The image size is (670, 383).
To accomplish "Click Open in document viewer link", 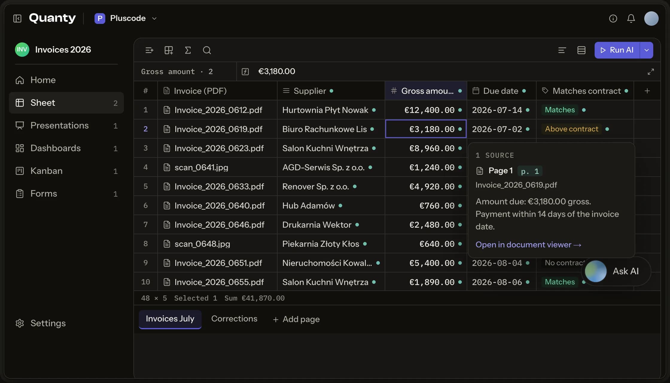I will [528, 245].
